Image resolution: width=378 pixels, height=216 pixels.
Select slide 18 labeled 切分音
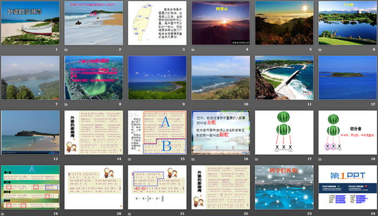[x=348, y=133]
